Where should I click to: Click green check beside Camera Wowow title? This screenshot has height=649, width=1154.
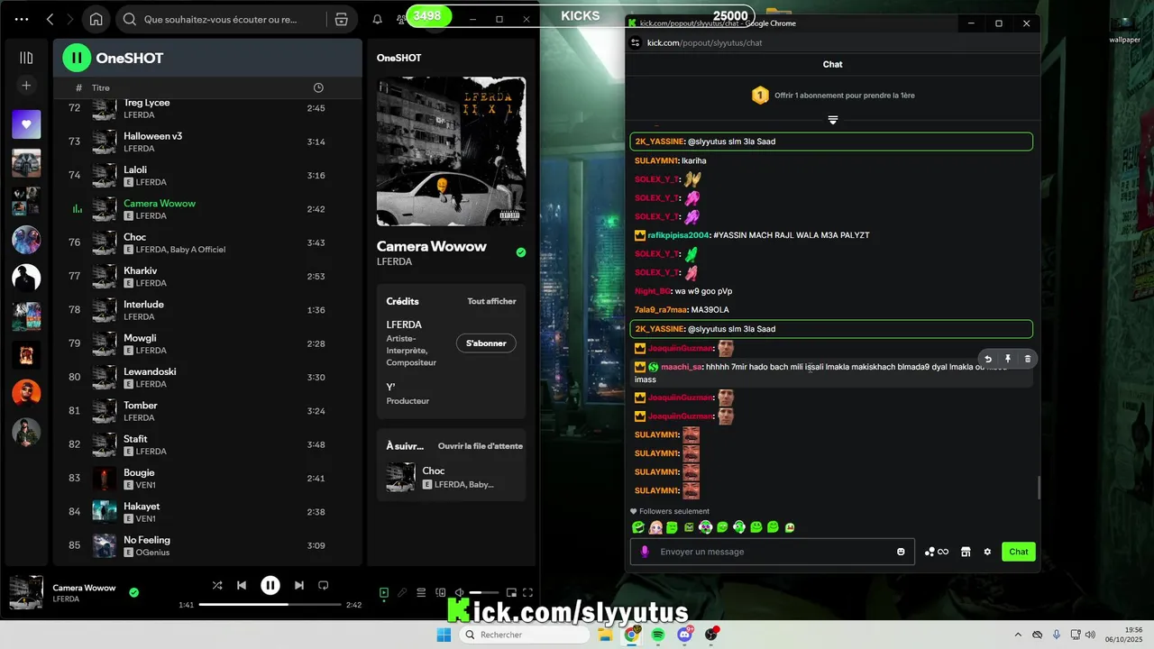521,252
